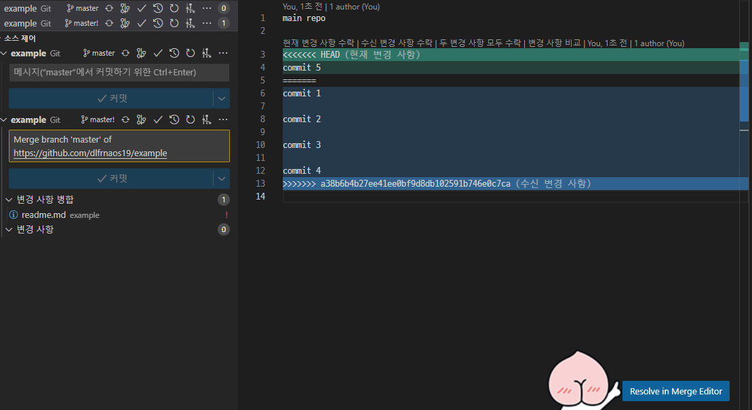Viewport: 752px width, 410px height.
Task: Collapse example master! section above Merge branch message
Action: 4,119
